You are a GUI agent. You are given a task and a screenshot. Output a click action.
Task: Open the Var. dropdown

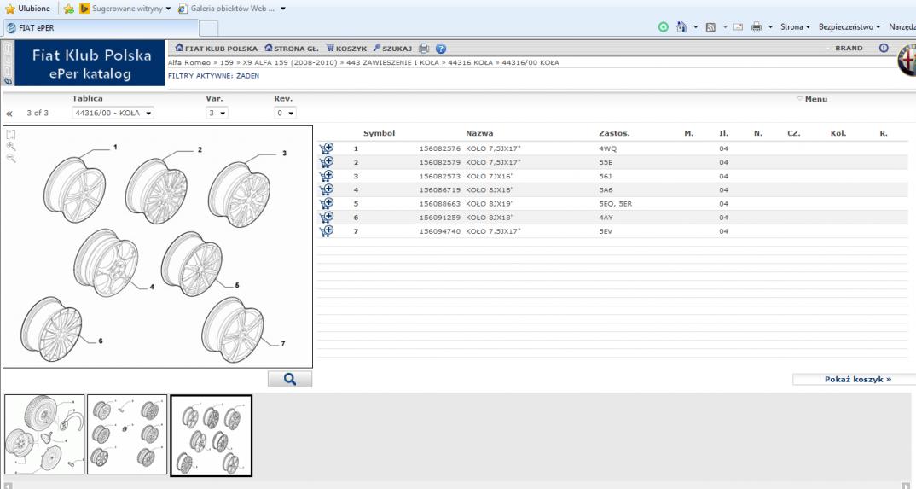click(217, 113)
